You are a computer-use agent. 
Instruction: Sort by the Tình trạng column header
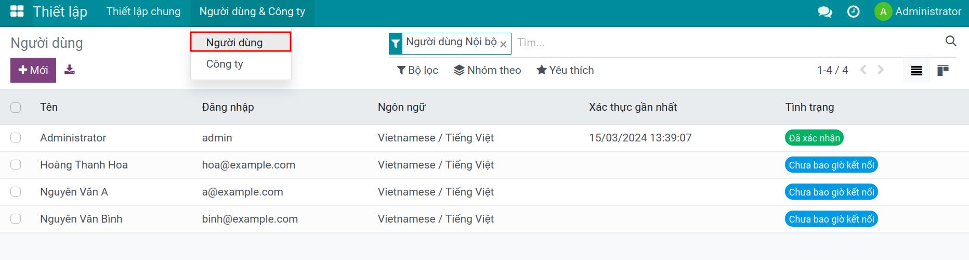(809, 107)
